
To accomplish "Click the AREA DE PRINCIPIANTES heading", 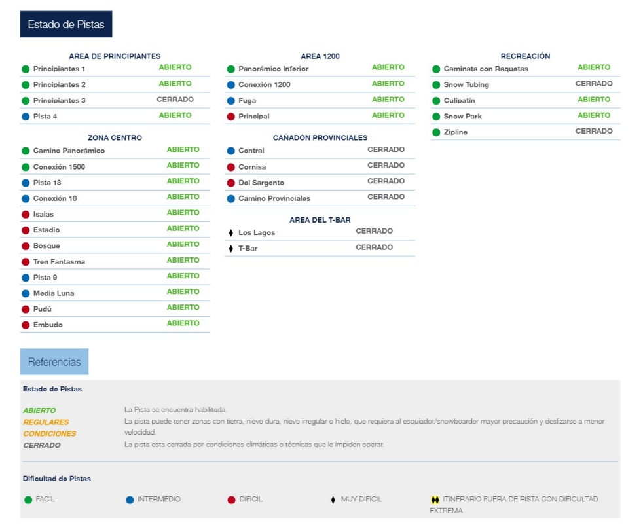I will [115, 56].
